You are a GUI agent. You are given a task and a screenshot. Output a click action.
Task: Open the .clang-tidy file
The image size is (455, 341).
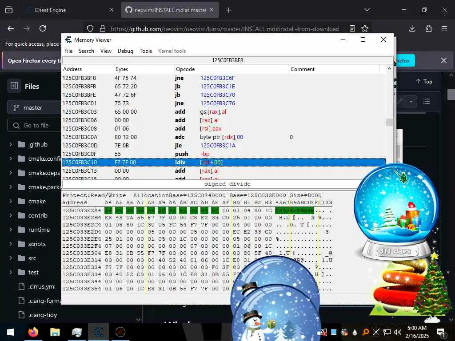[43, 315]
